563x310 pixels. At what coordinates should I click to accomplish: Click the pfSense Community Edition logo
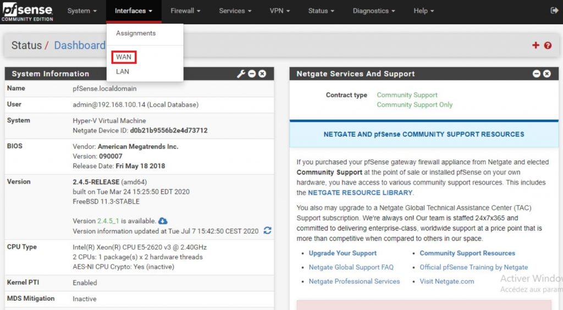(x=27, y=12)
